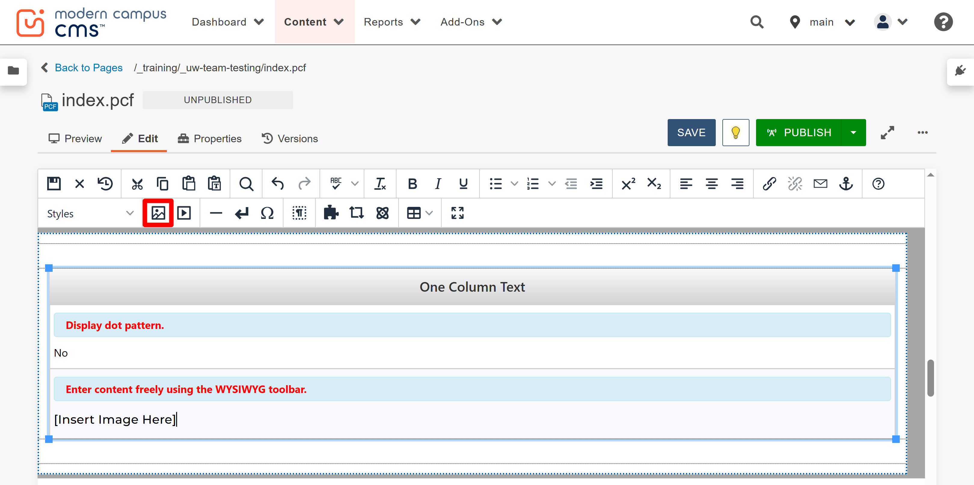Open Find and Replace magnifier icon
The width and height of the screenshot is (974, 485).
(x=246, y=184)
